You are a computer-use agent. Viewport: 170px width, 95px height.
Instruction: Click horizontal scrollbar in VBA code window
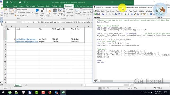pyautogui.click(x=107, y=81)
